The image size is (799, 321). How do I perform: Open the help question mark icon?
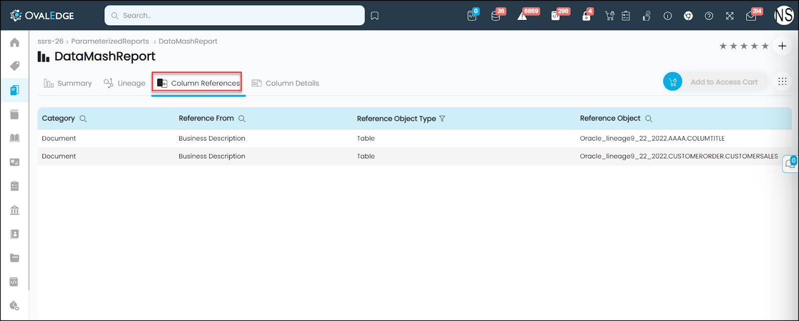[709, 16]
